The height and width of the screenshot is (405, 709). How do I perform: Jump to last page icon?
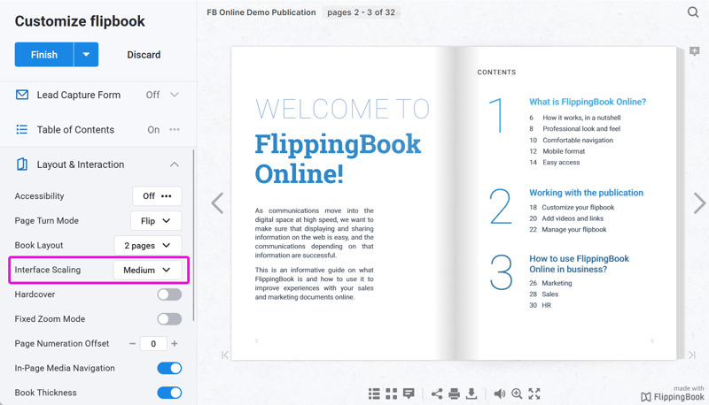point(692,355)
